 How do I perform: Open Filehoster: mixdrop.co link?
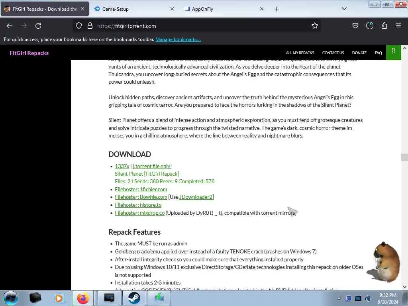tap(139, 213)
